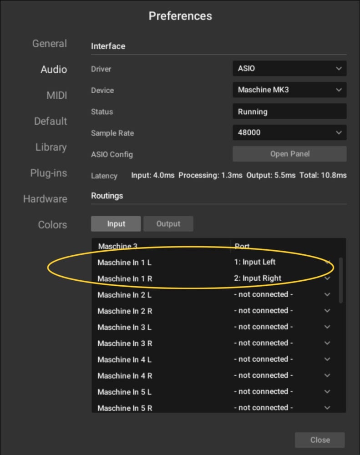
Task: Select the Maschine In 4 L row label
Action: click(125, 360)
